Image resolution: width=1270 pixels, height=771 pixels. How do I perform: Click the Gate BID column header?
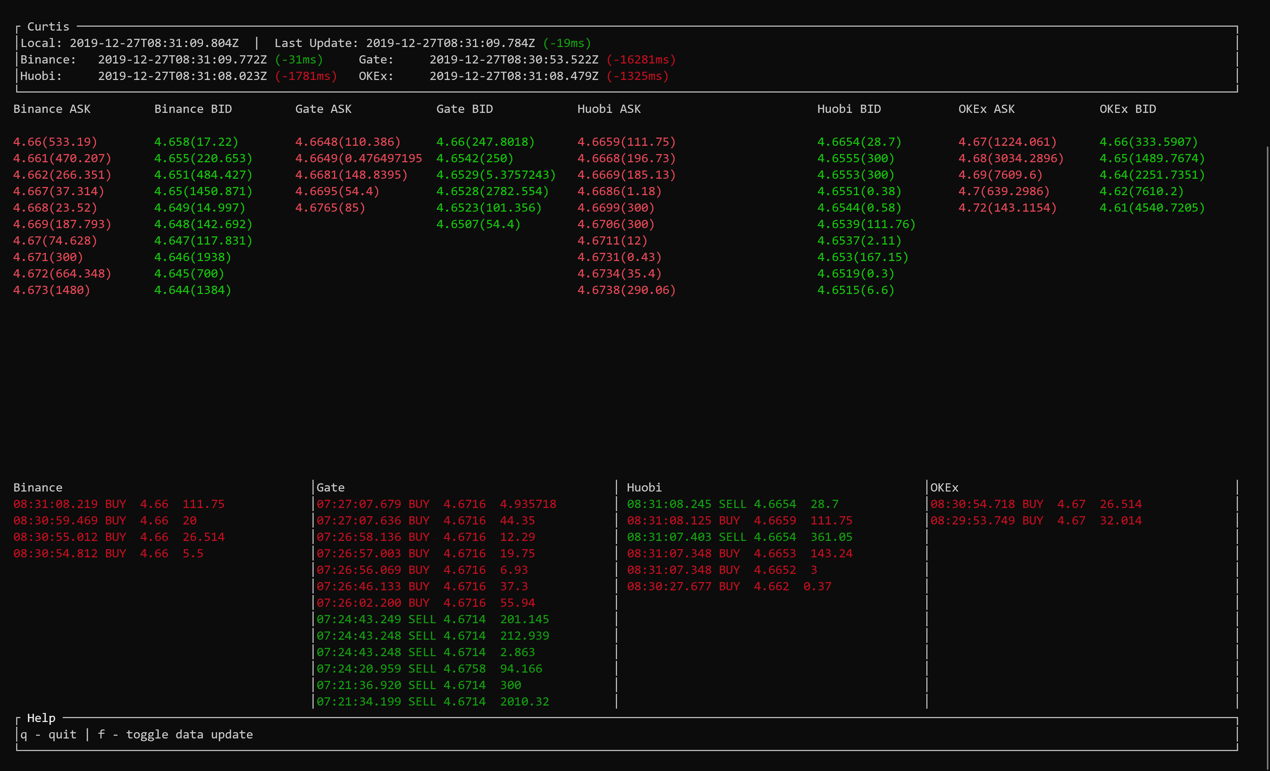(464, 109)
